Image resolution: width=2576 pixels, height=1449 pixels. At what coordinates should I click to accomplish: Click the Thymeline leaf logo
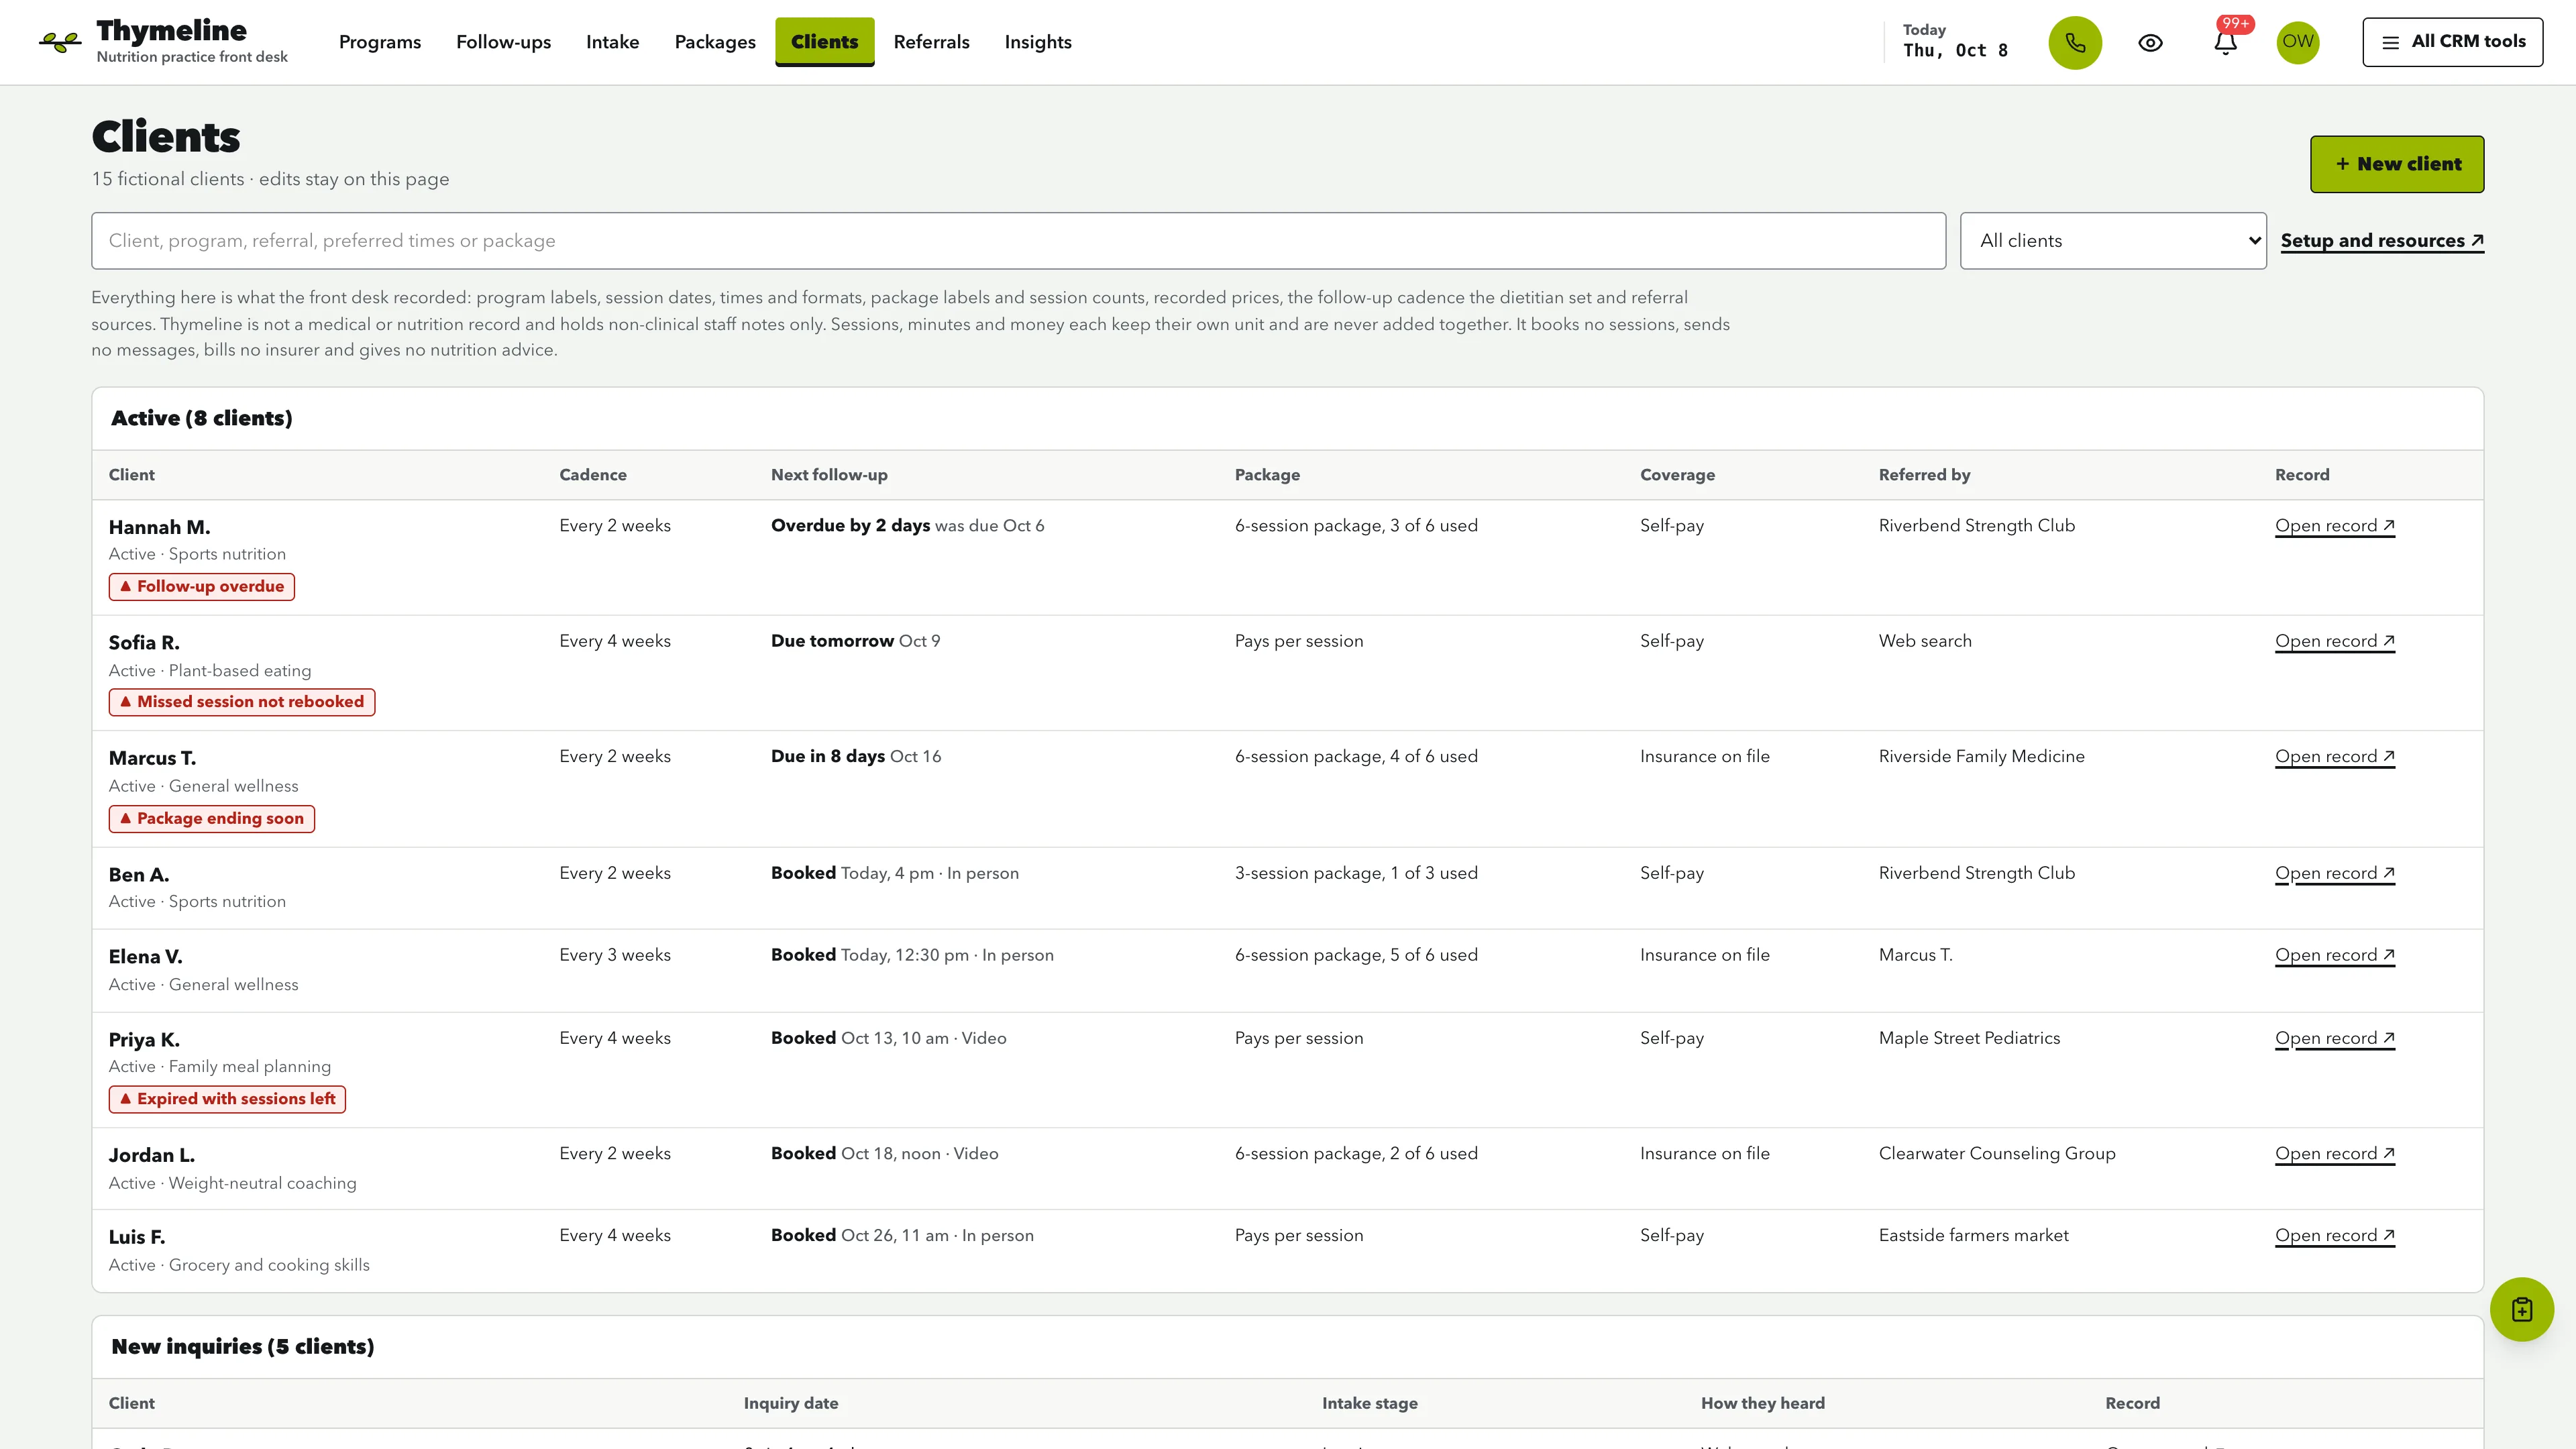point(60,42)
